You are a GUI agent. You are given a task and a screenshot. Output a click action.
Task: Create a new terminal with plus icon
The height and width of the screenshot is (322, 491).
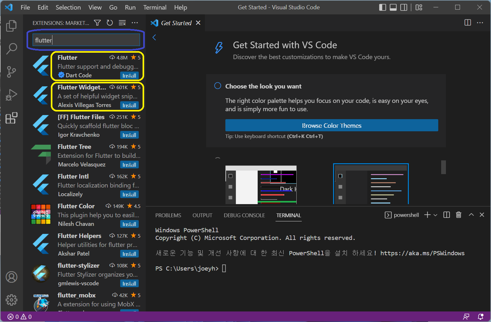pos(427,215)
